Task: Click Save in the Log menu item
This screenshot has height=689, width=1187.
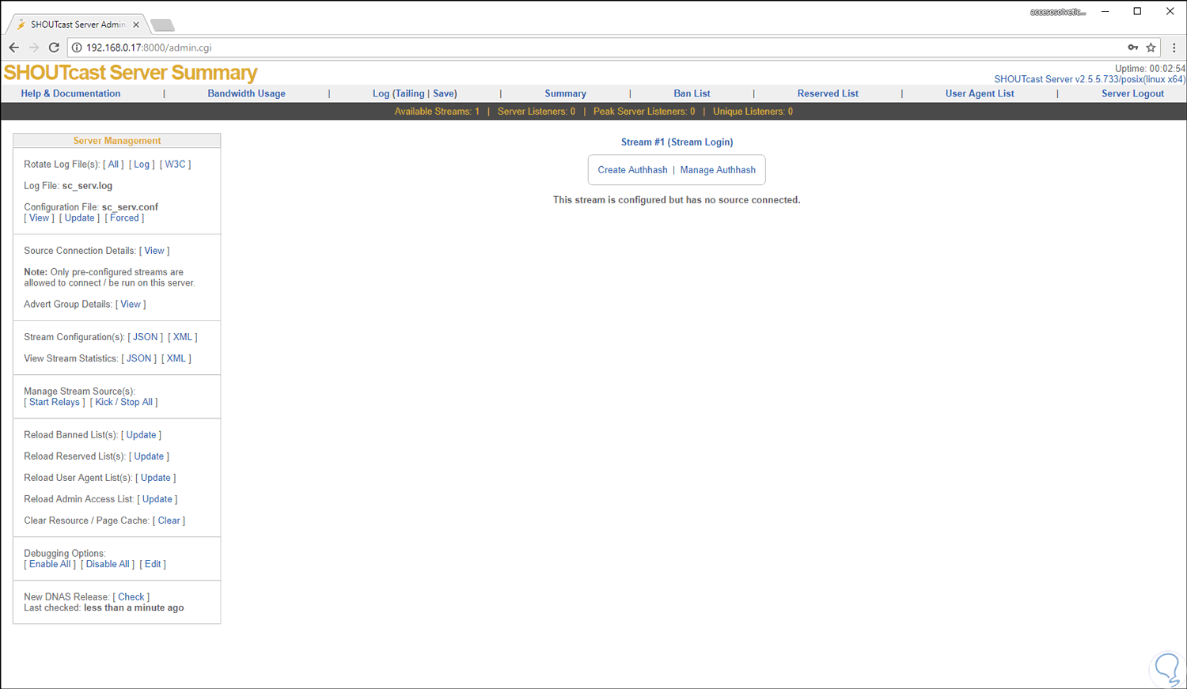Action: click(x=444, y=93)
